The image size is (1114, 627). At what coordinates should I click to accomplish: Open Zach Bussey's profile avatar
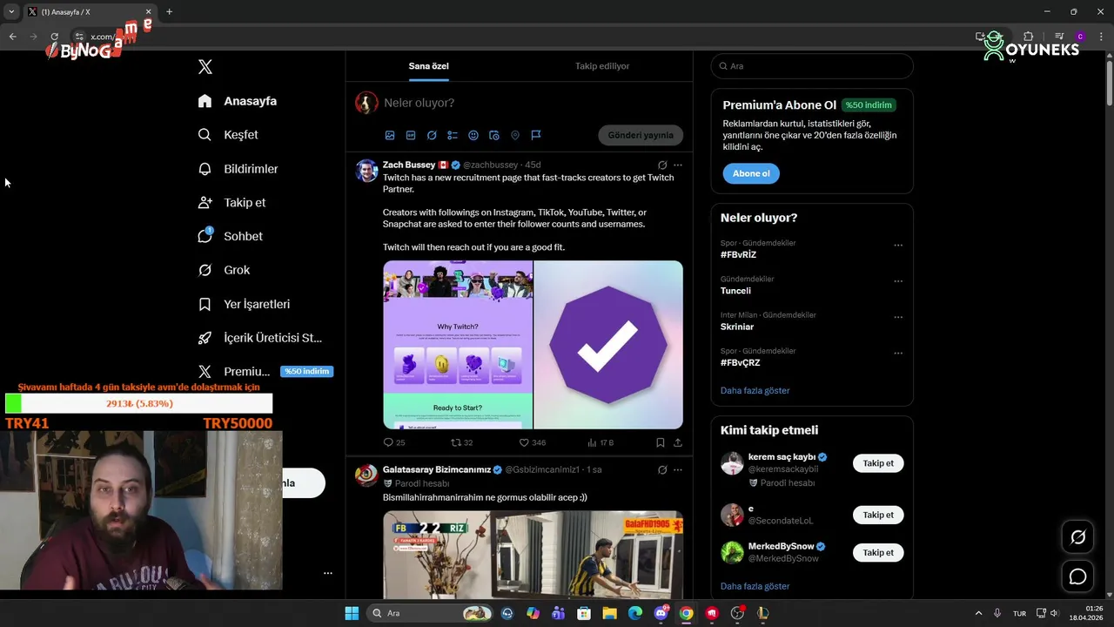coord(366,171)
